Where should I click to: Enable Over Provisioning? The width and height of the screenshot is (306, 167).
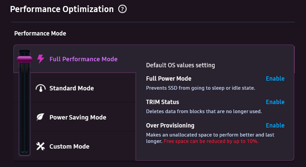pyautogui.click(x=275, y=126)
